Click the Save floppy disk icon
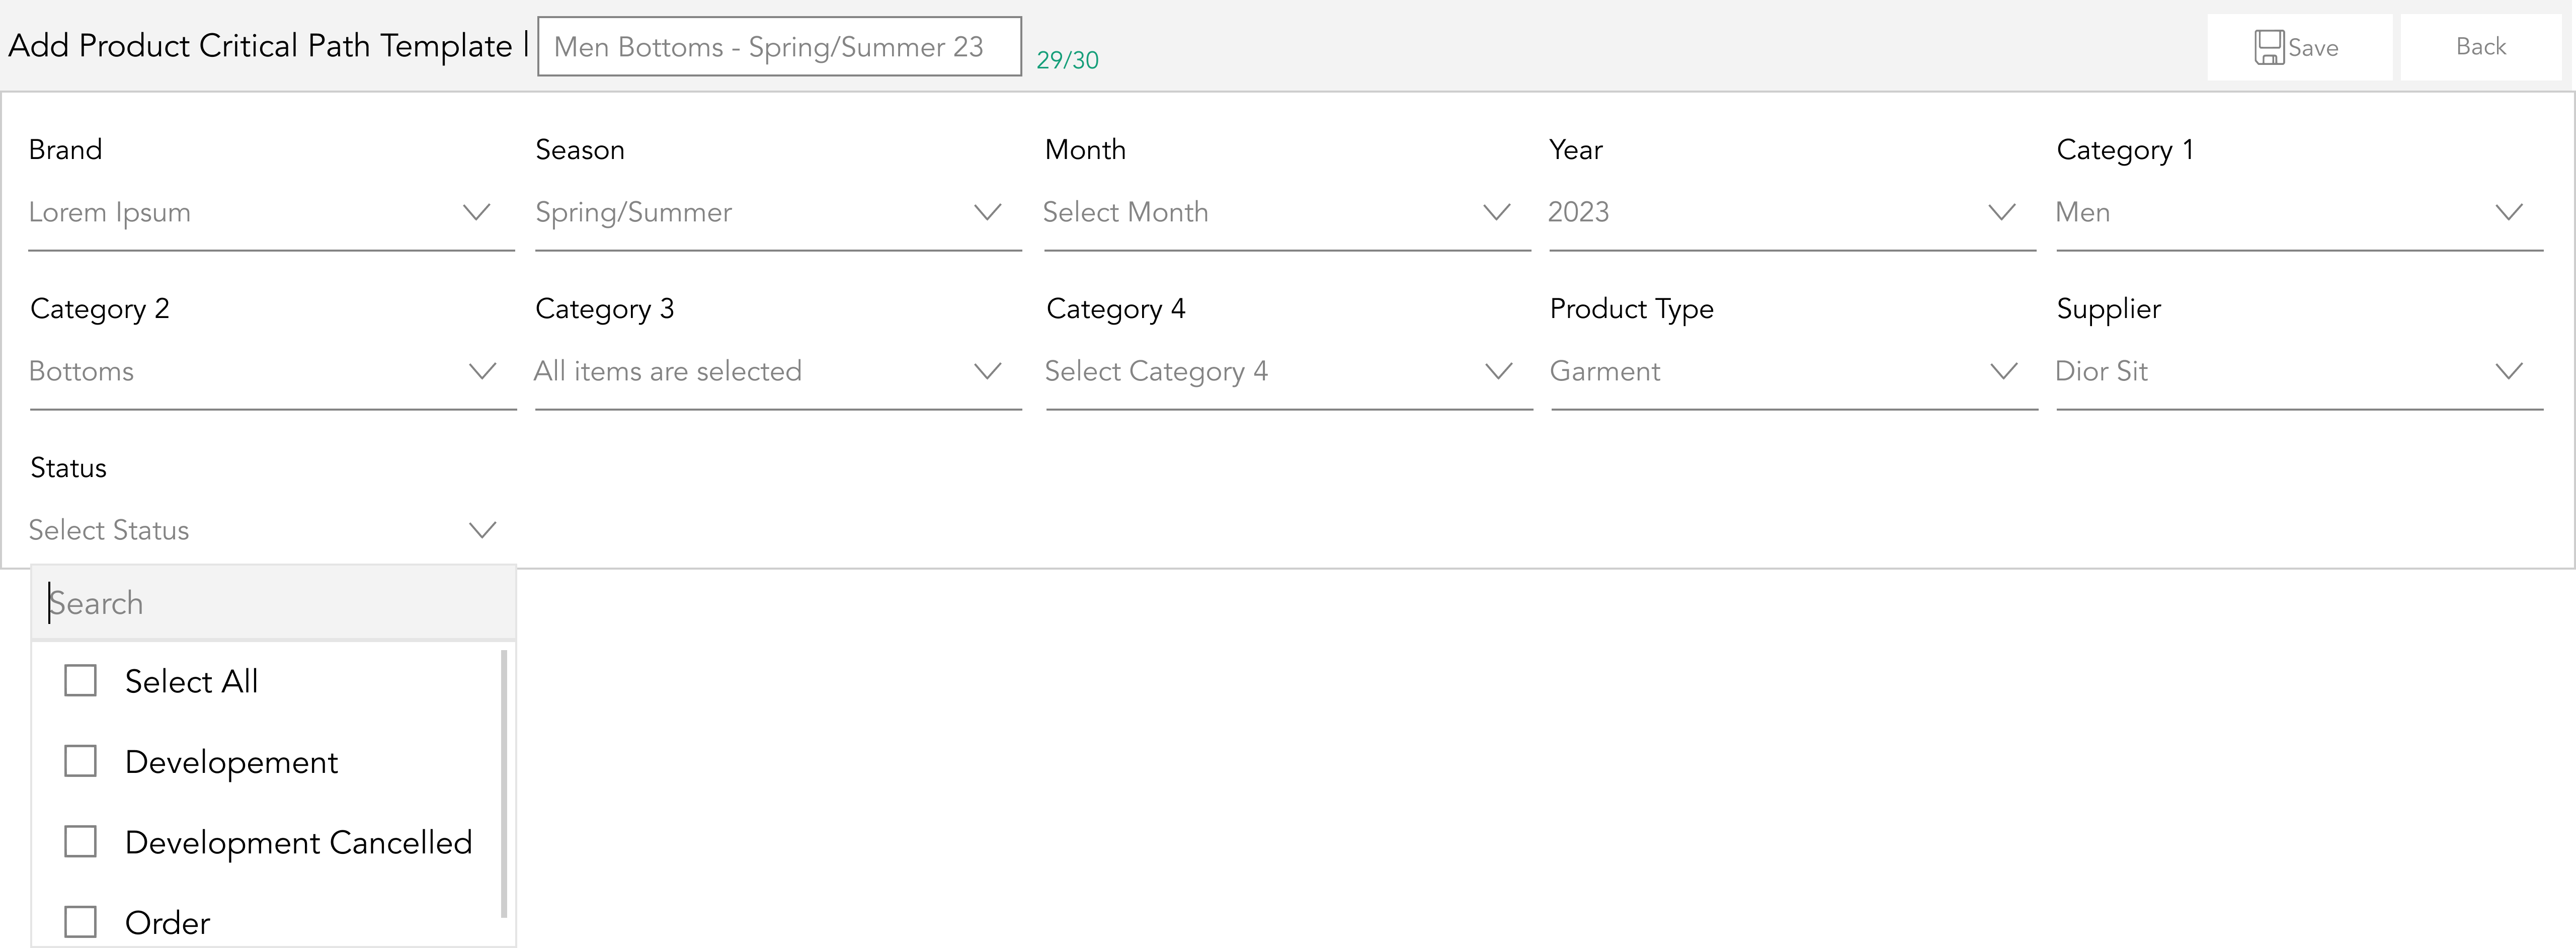 pos(2269,47)
